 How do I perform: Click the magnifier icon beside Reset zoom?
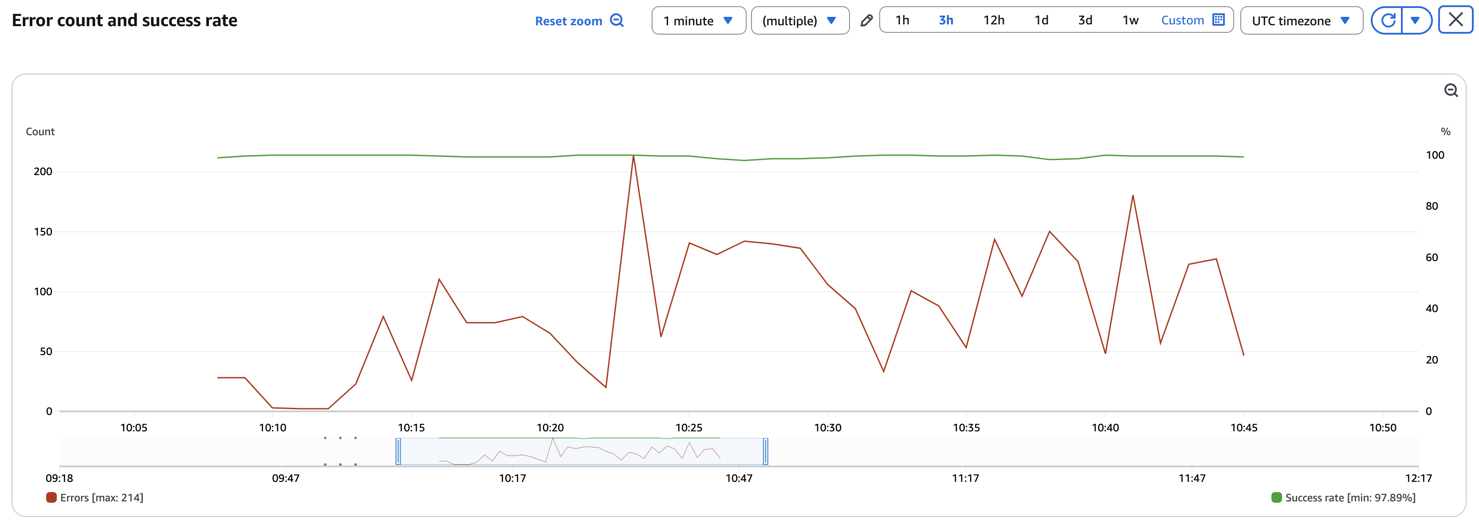point(617,20)
